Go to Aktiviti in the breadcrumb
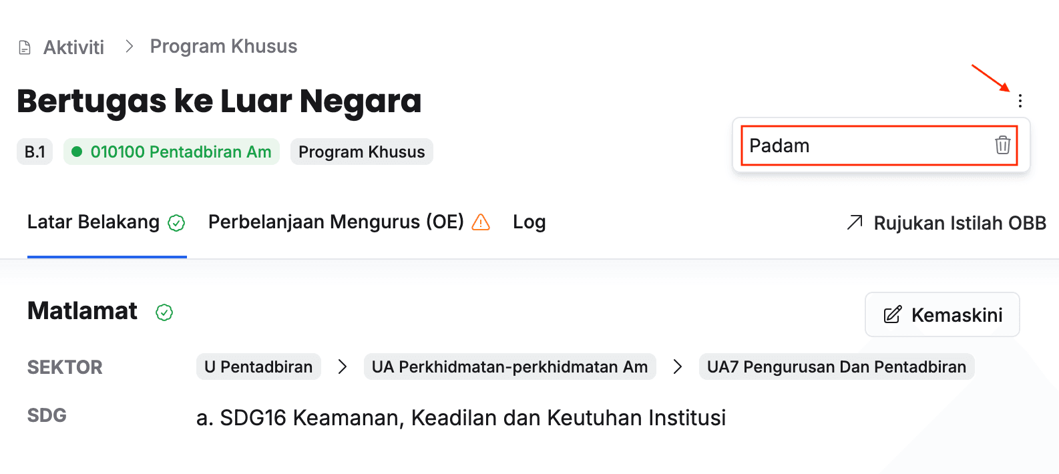This screenshot has width=1059, height=474. (73, 47)
